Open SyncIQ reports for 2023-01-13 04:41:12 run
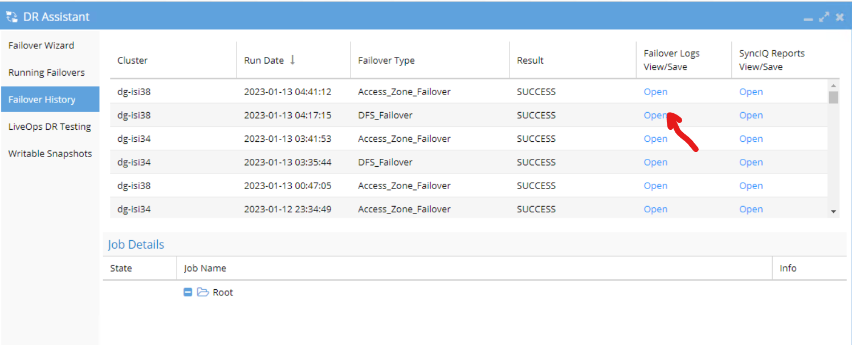 point(751,92)
